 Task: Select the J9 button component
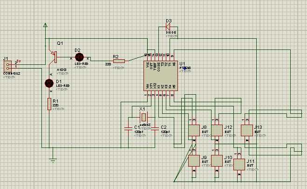194,161
